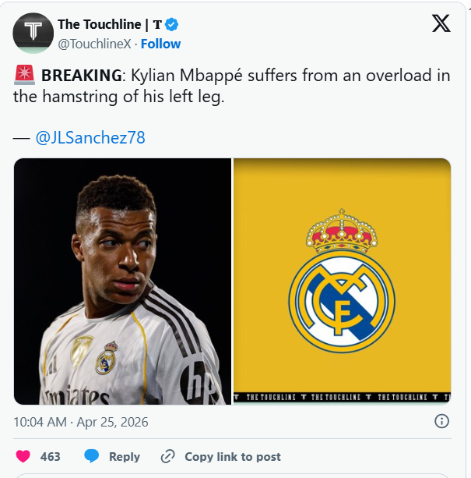Image resolution: width=471 pixels, height=478 pixels.
Task: Open the Mbappé player photo
Action: 123,281
